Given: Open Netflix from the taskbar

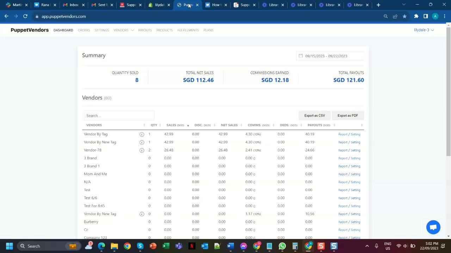Looking at the screenshot, I should 192,246.
